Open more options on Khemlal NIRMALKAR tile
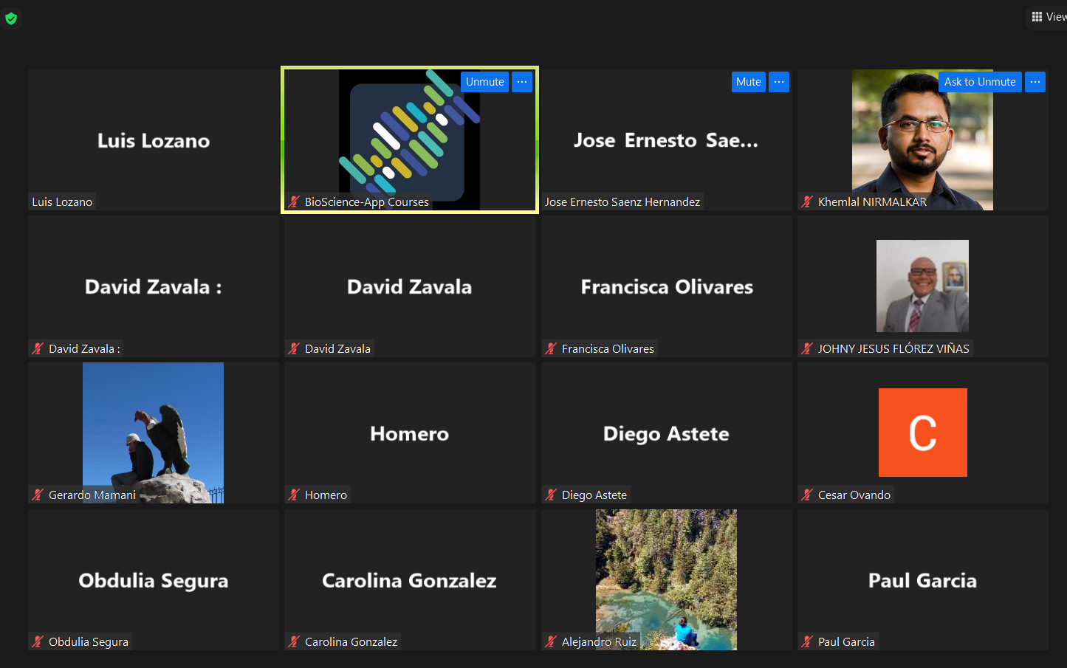 1035,82
